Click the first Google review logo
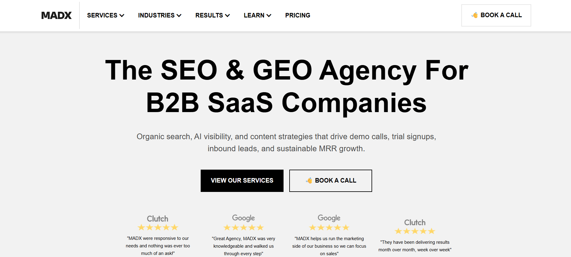 (243, 218)
